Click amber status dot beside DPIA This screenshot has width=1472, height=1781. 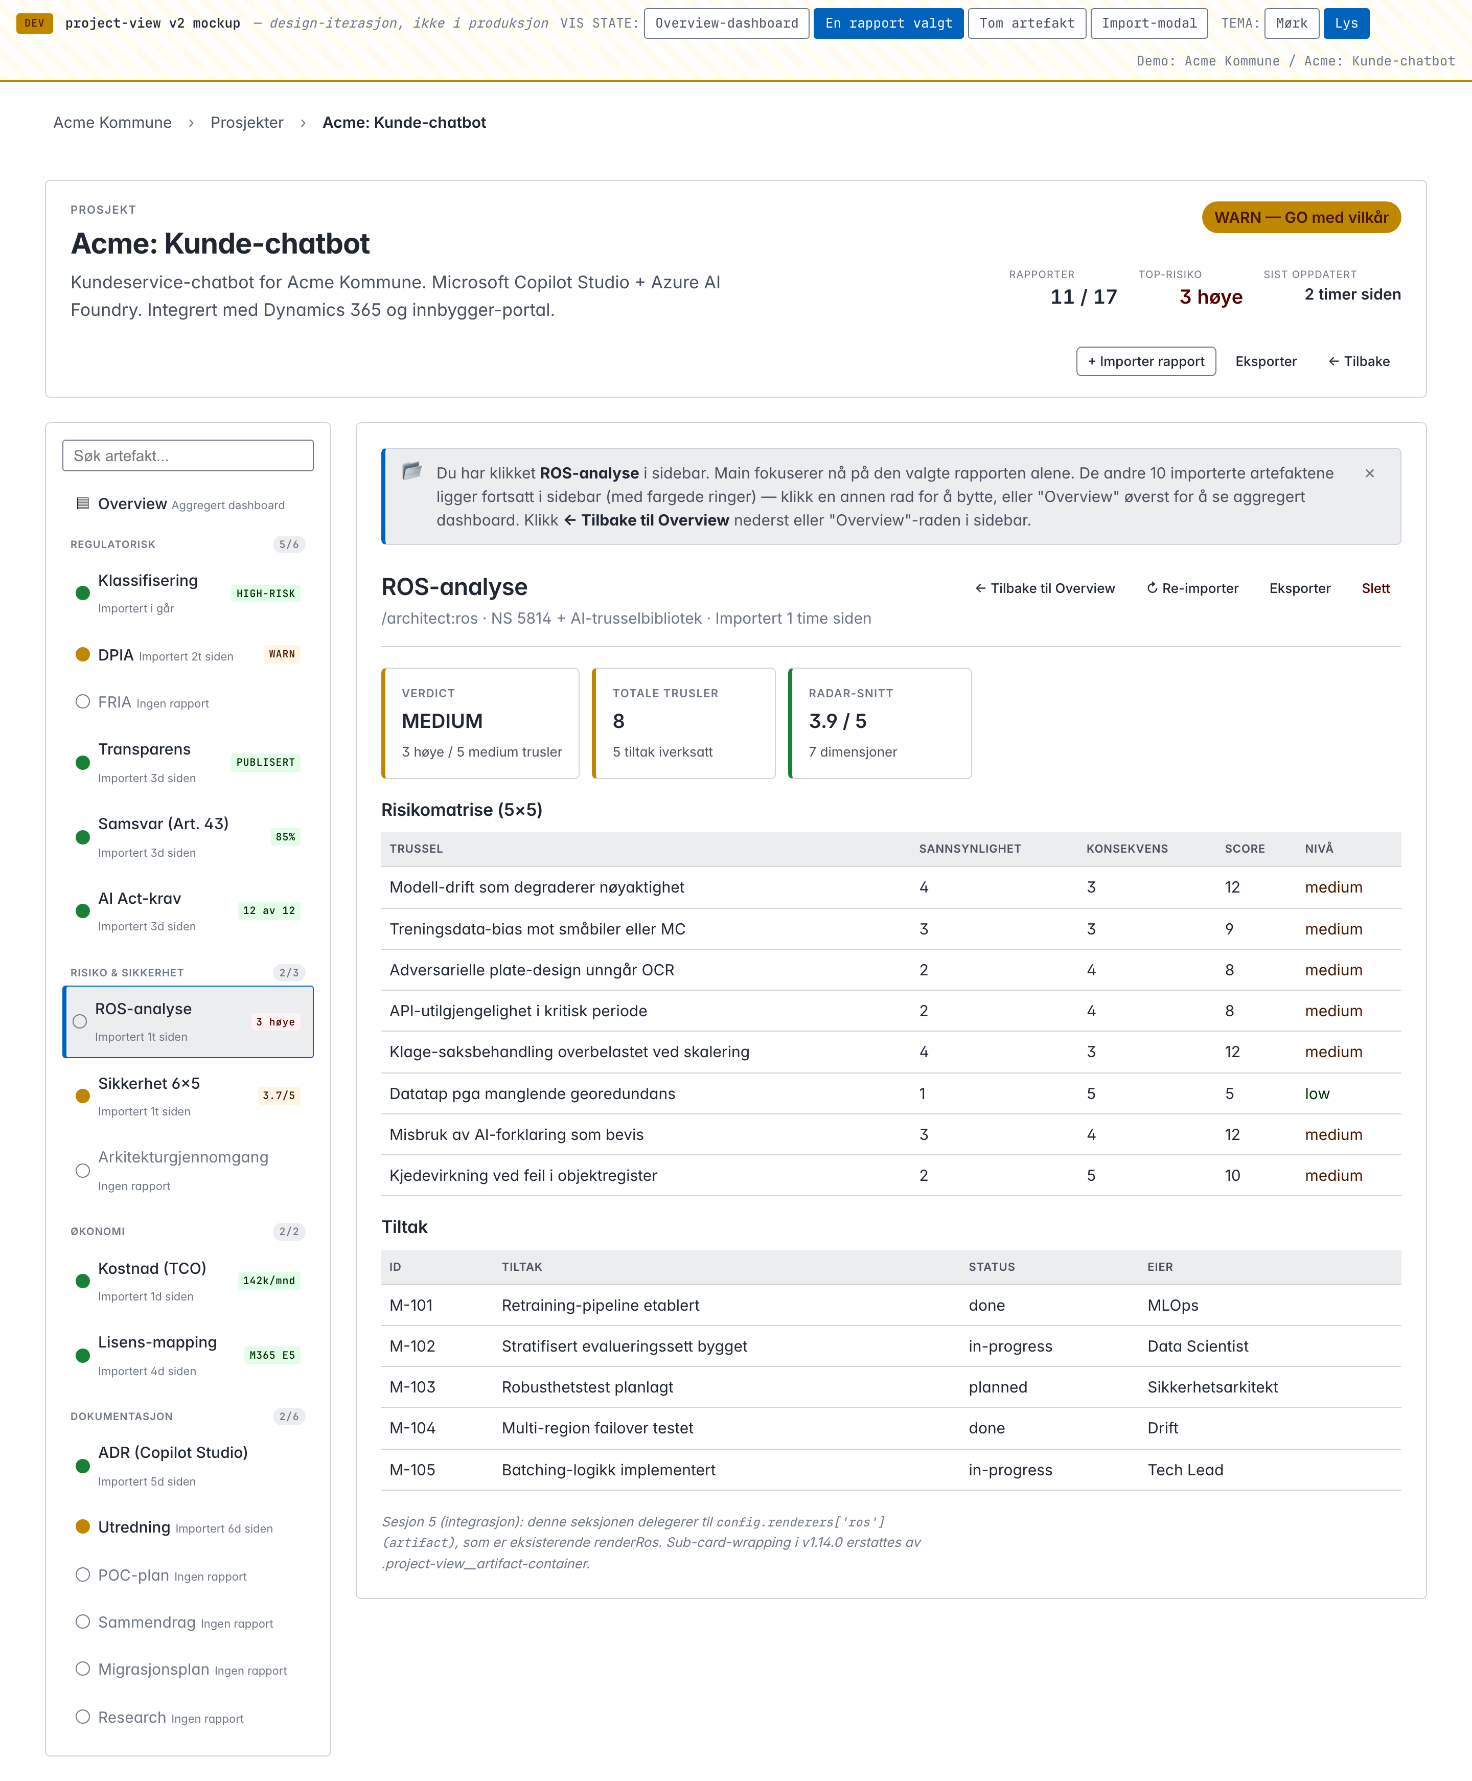click(82, 654)
